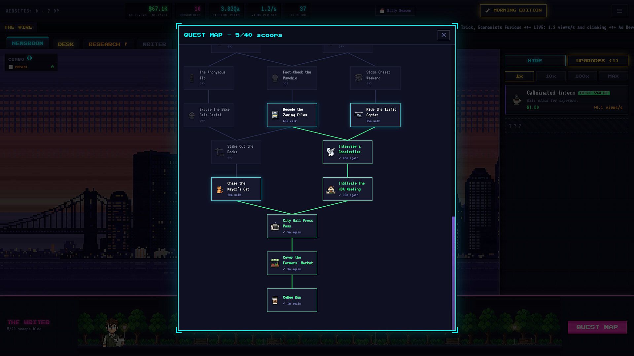Switch to the Hire tab
The height and width of the screenshot is (356, 634).
click(535, 61)
